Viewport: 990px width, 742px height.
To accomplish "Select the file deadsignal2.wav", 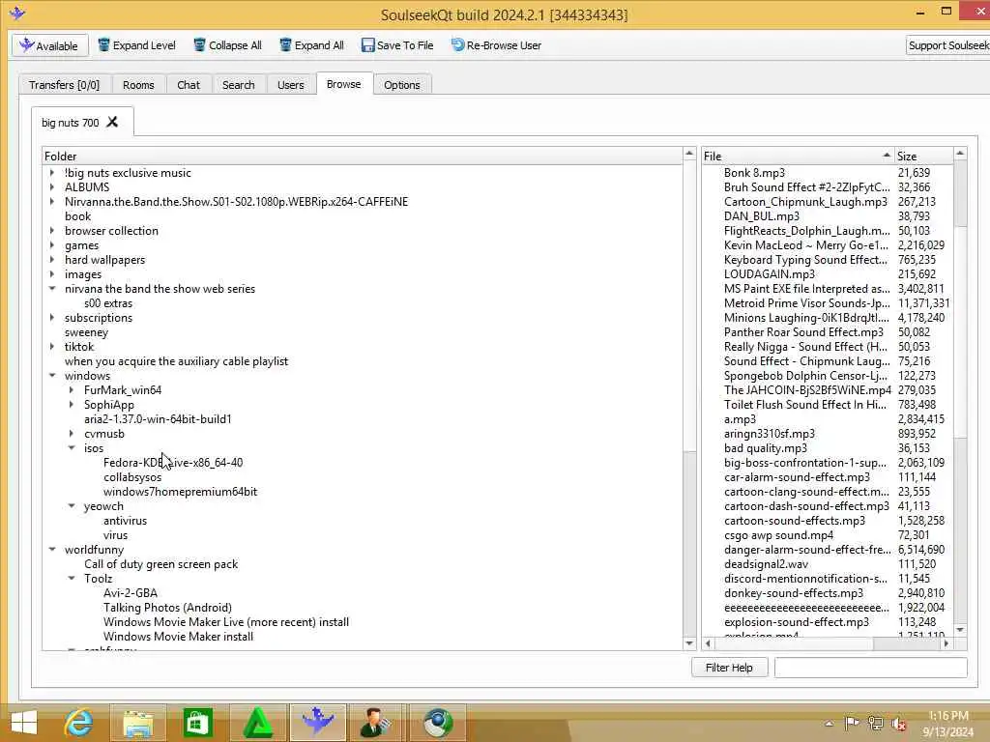I will 766,564.
